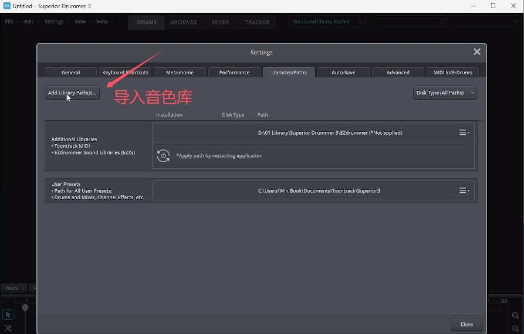Open the Track dropdown menu
Viewport: 524px width, 334px height.
(14, 288)
